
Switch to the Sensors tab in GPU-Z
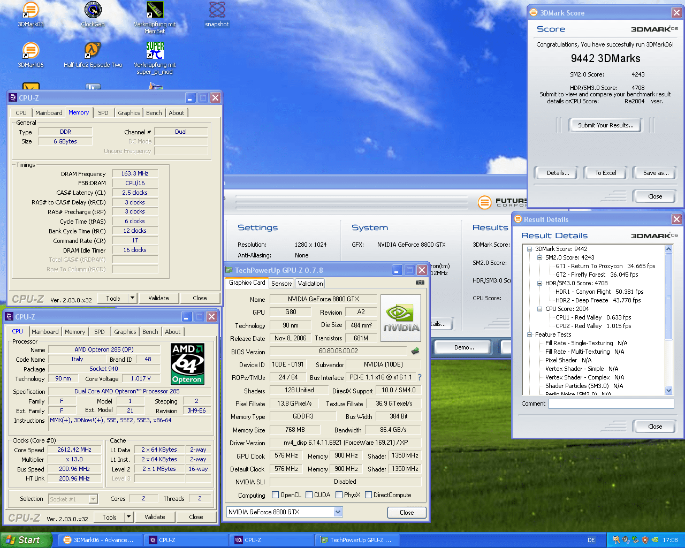[x=281, y=284]
